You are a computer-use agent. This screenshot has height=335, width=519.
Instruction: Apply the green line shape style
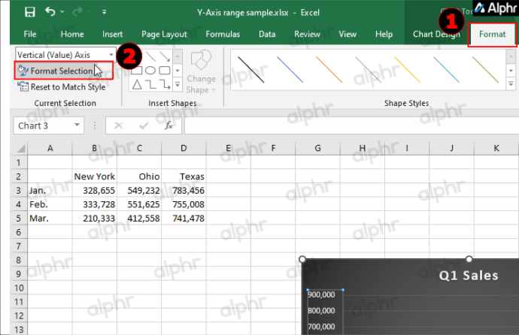485,69
